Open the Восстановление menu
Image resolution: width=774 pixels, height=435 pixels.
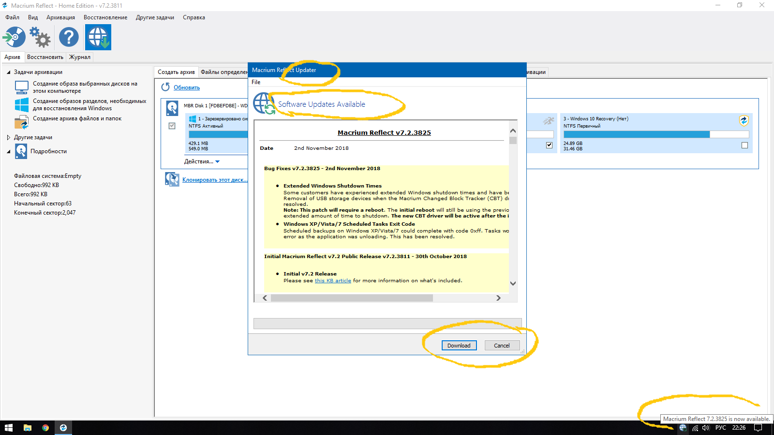click(105, 17)
